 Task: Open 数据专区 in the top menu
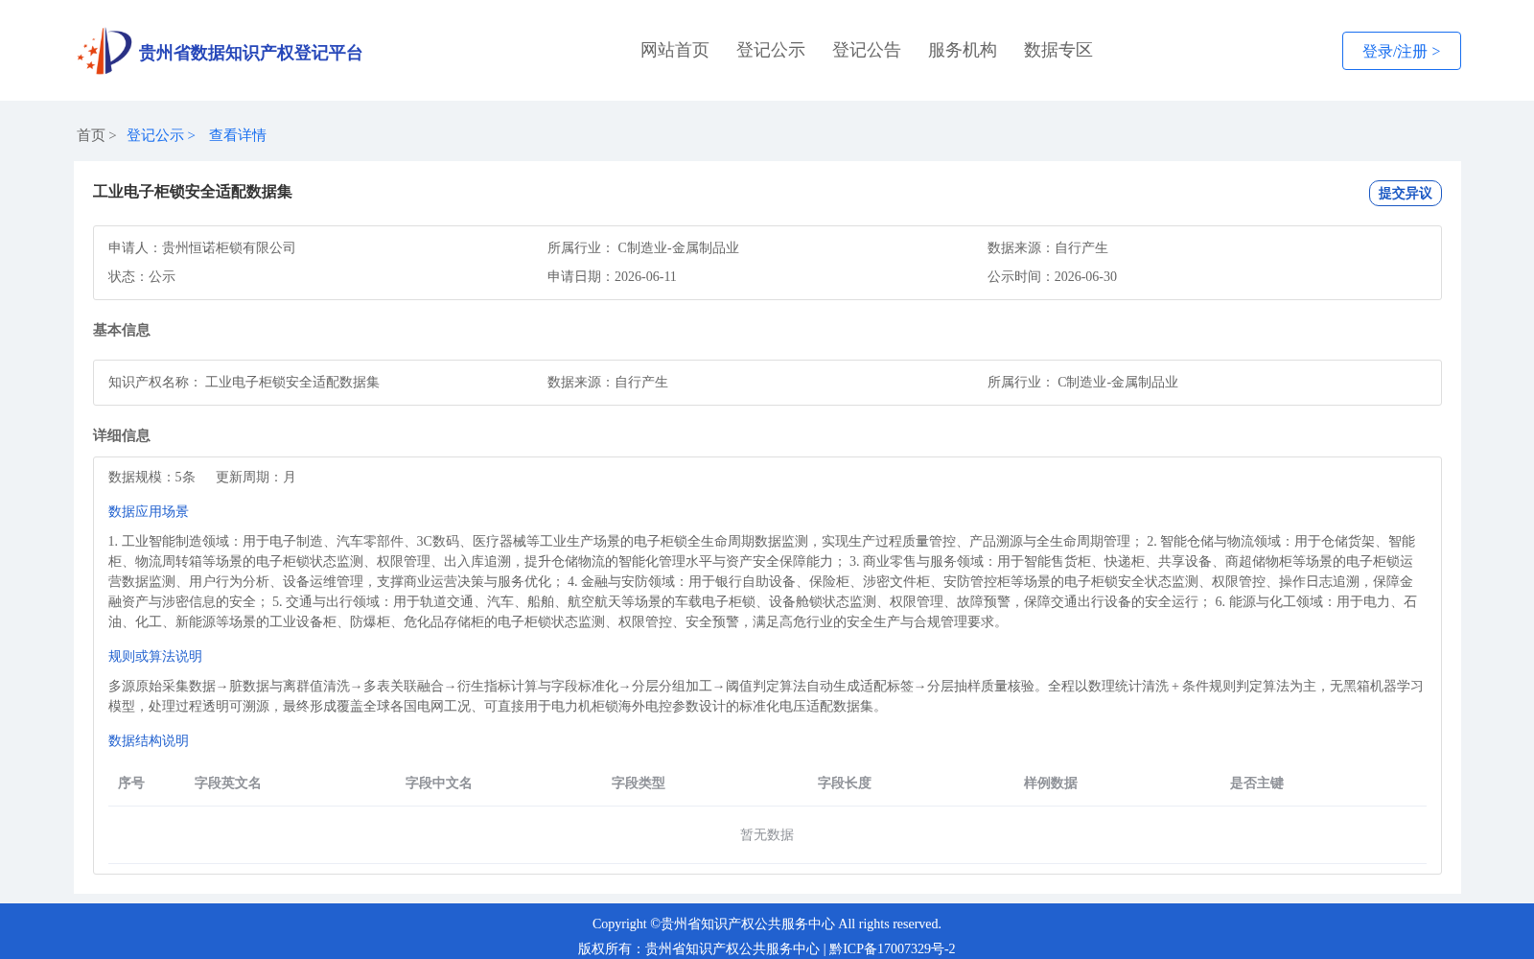(1058, 50)
